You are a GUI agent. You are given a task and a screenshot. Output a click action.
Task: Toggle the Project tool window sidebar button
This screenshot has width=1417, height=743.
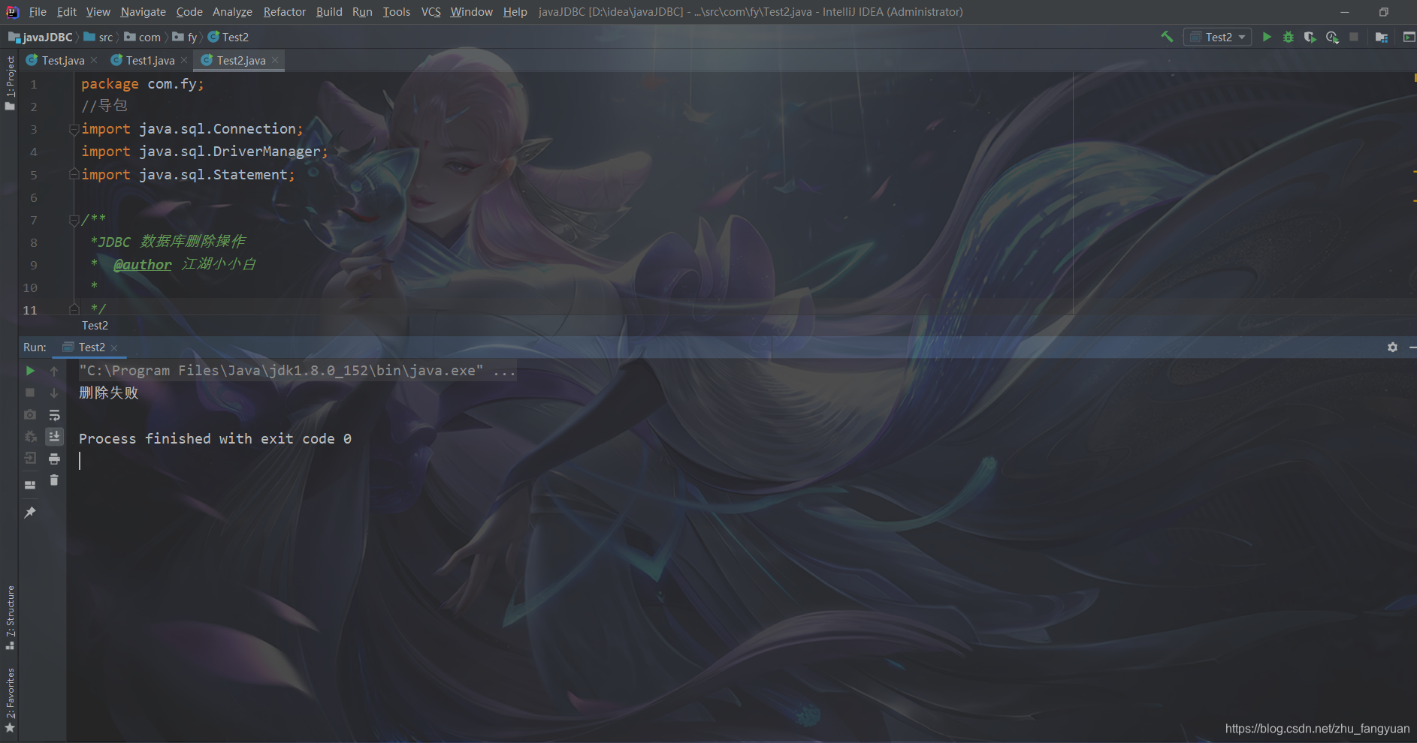[10, 83]
